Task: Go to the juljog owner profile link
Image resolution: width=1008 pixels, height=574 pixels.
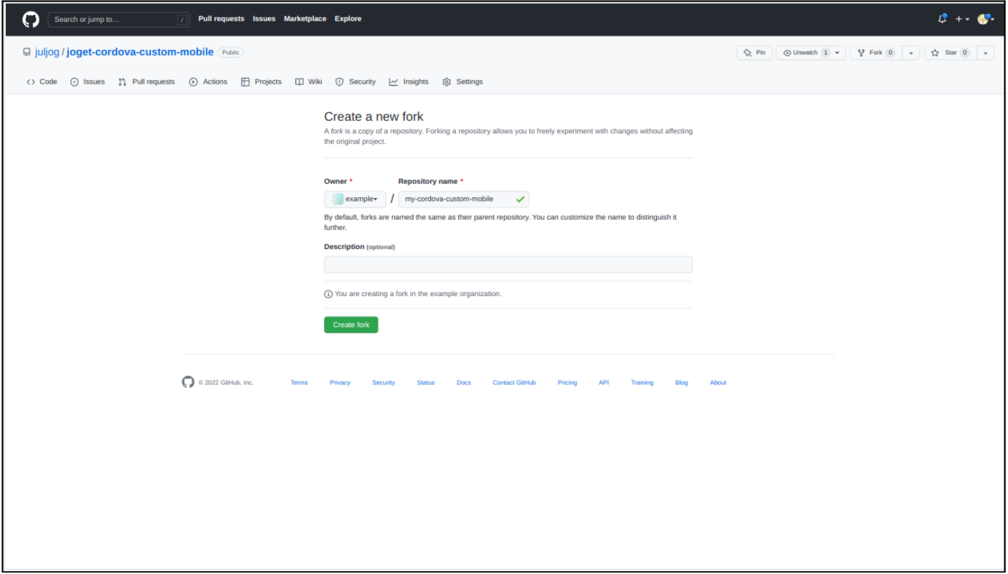Action: click(x=47, y=52)
